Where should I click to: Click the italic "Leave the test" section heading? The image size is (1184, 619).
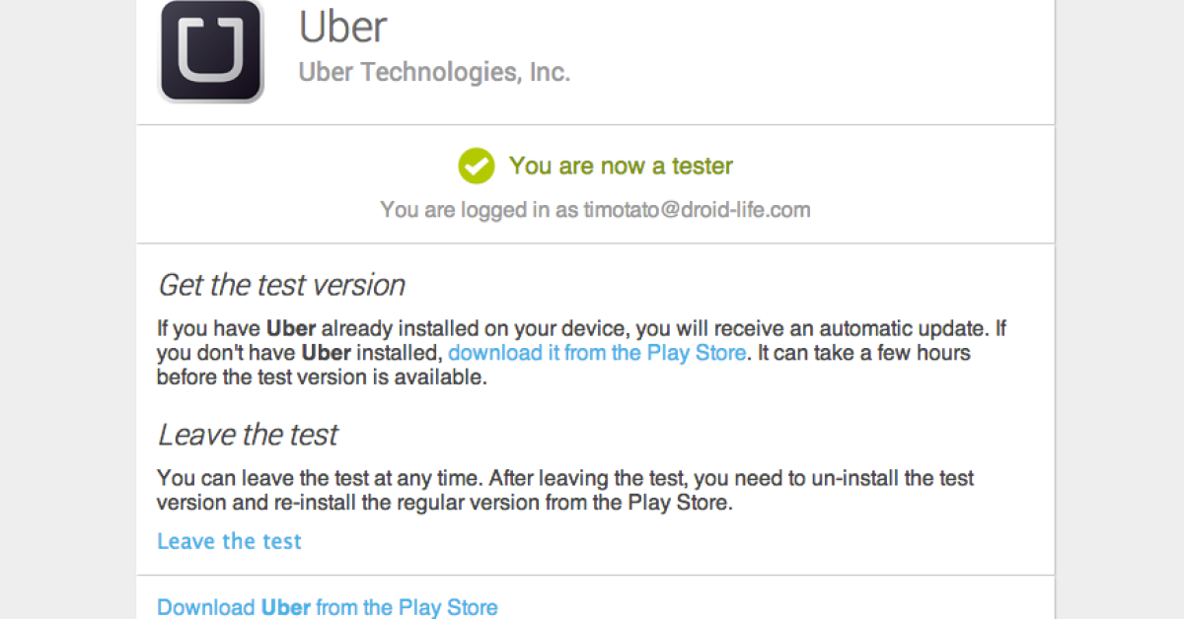click(248, 435)
